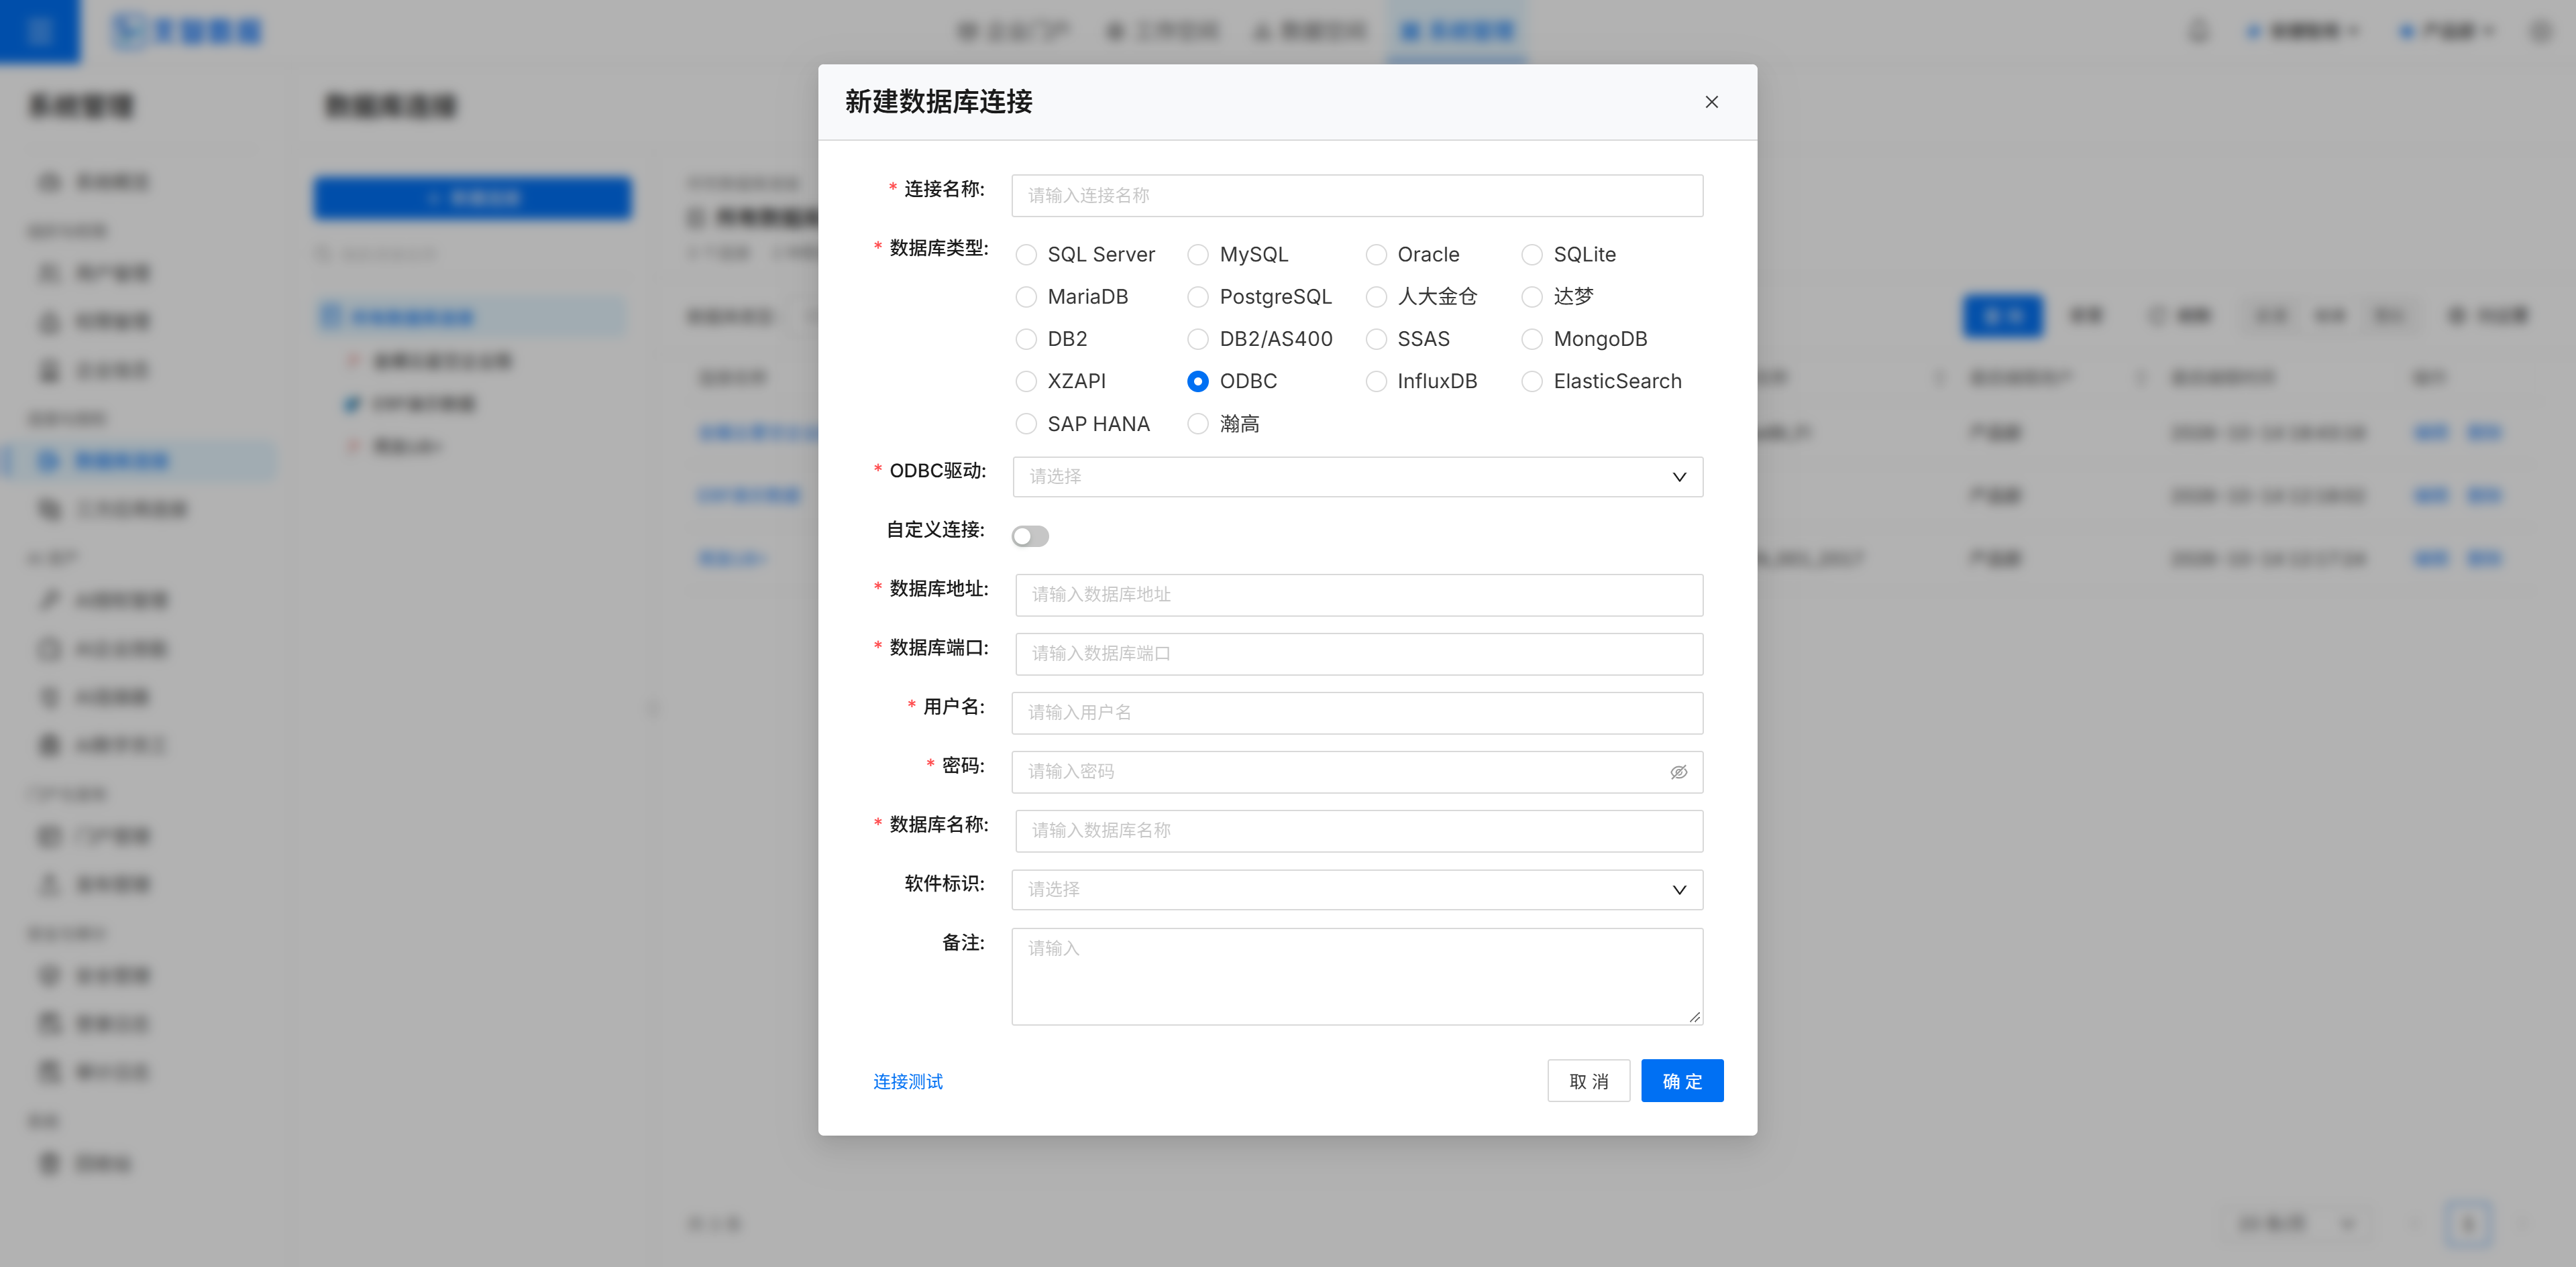Click the 连接测试 link
The height and width of the screenshot is (1267, 2576).
point(908,1081)
